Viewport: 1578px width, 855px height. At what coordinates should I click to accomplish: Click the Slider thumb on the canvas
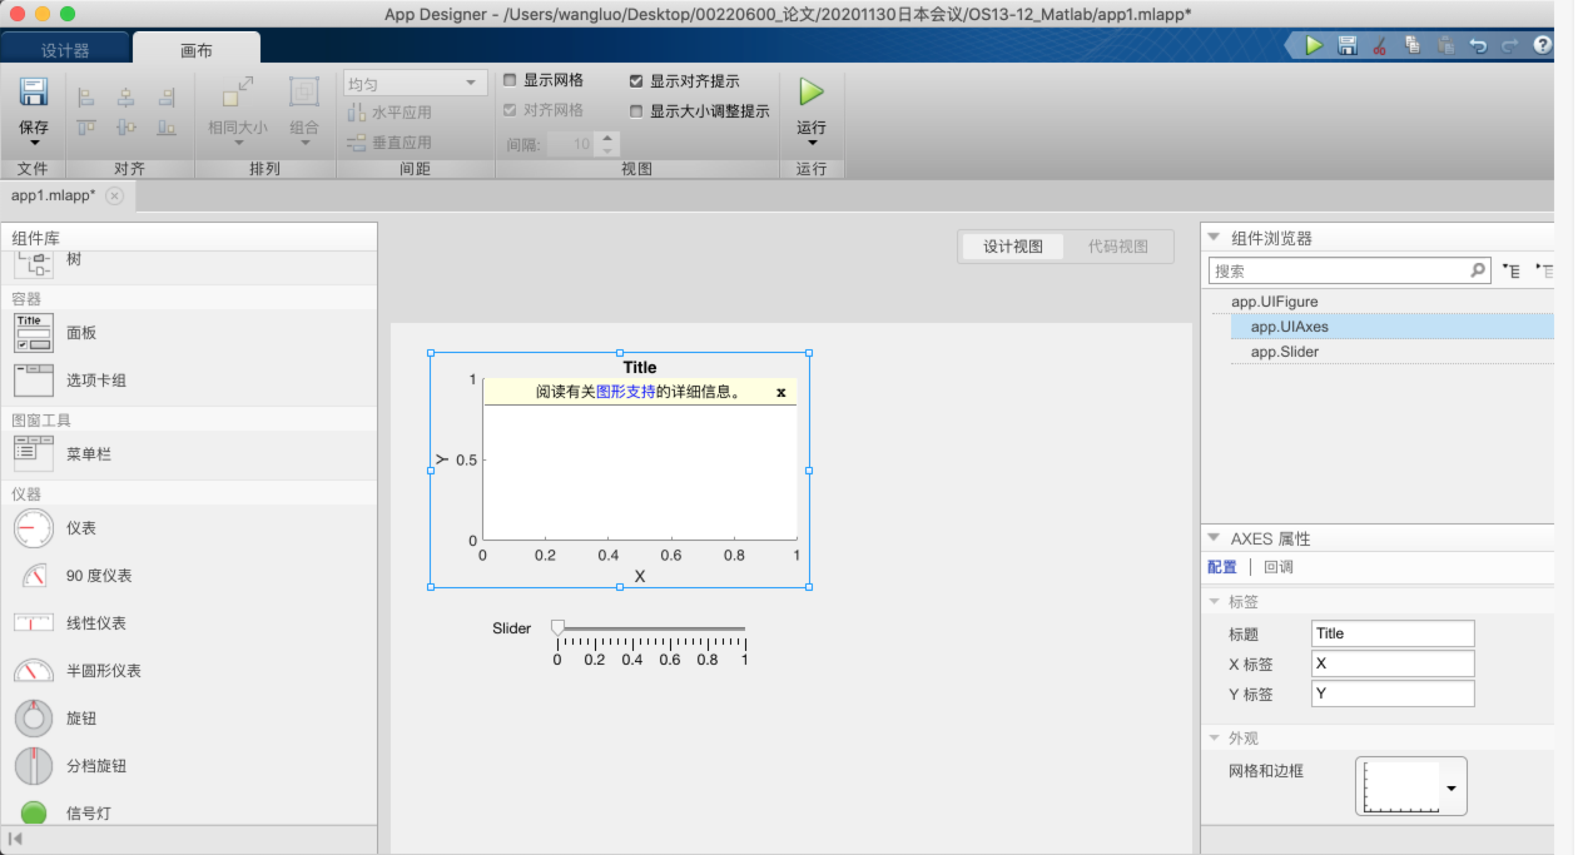(x=557, y=628)
